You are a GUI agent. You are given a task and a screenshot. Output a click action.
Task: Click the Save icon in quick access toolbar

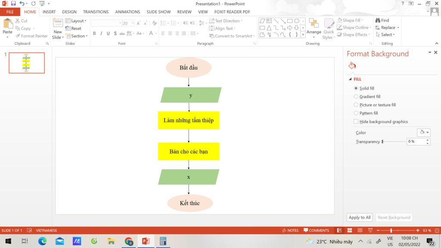[x=13, y=3]
